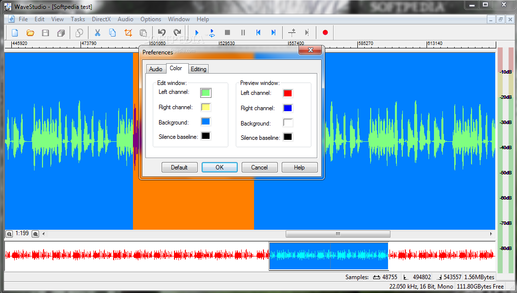Paste using the clipboard icon
The height and width of the screenshot is (293, 517).
(143, 33)
